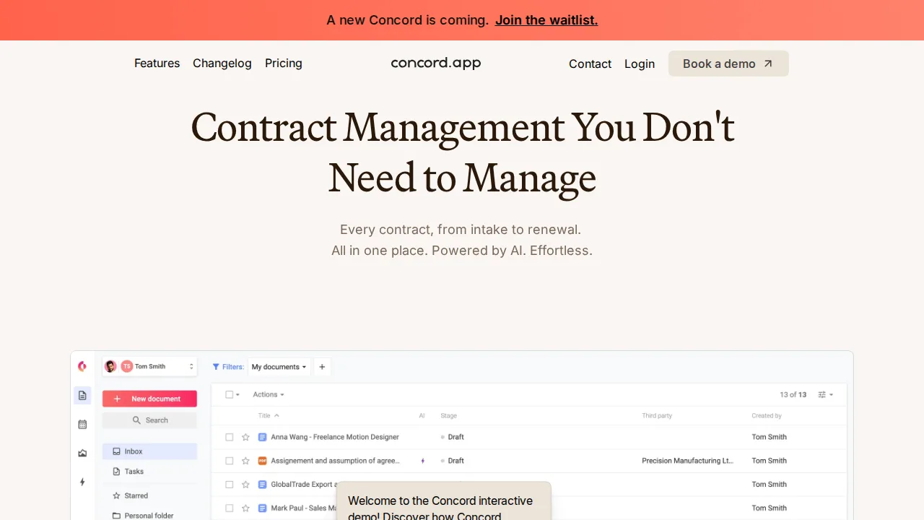Check the Anna Wang row checkbox
924x520 pixels.
tap(230, 437)
